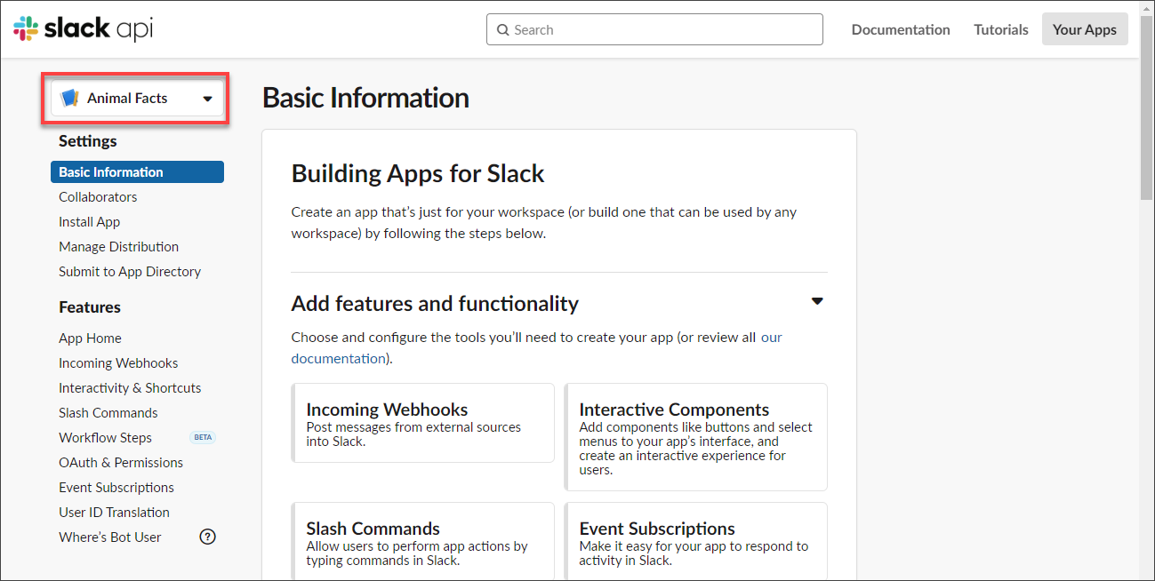Open the Animal Facts app dropdown
Viewport: 1155px width, 581px height.
137,99
